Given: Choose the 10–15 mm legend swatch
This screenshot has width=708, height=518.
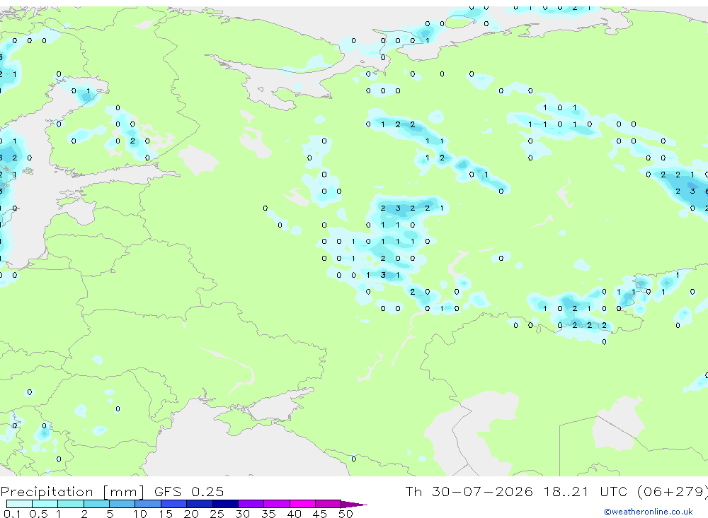Looking at the screenshot, I should coord(148,504).
